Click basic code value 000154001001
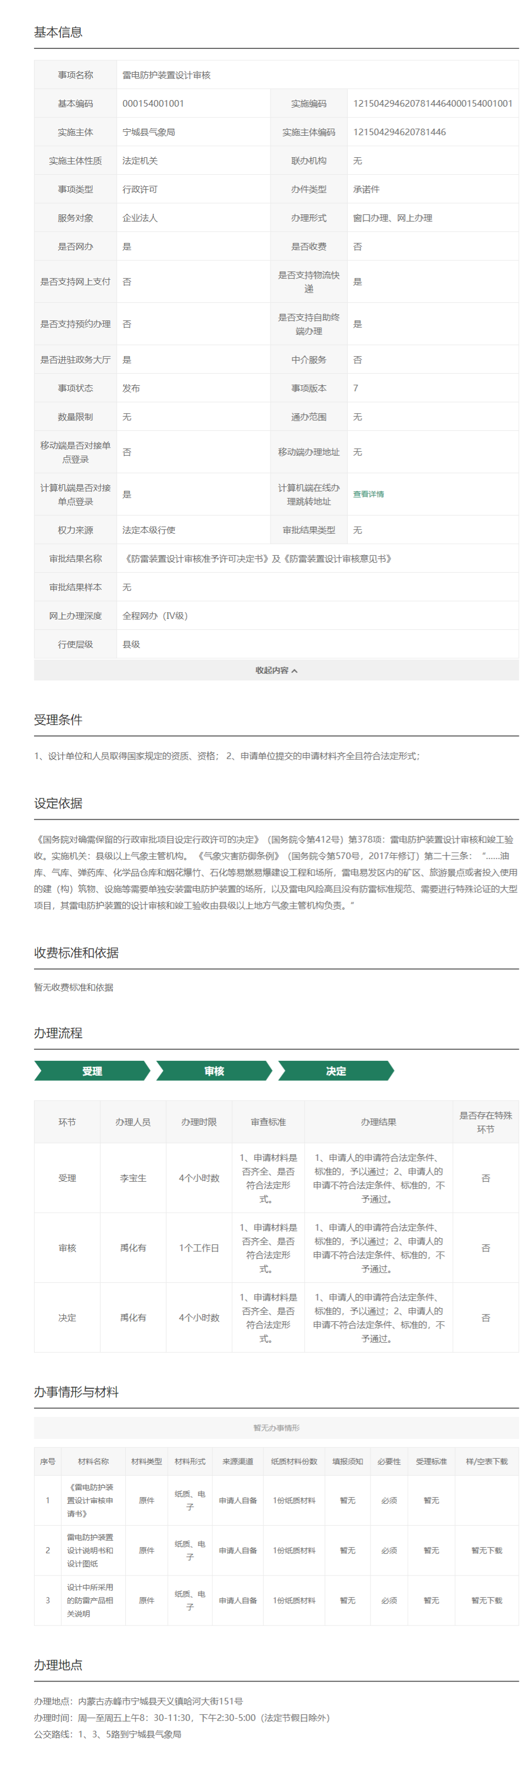The image size is (531, 1782). pos(153,103)
